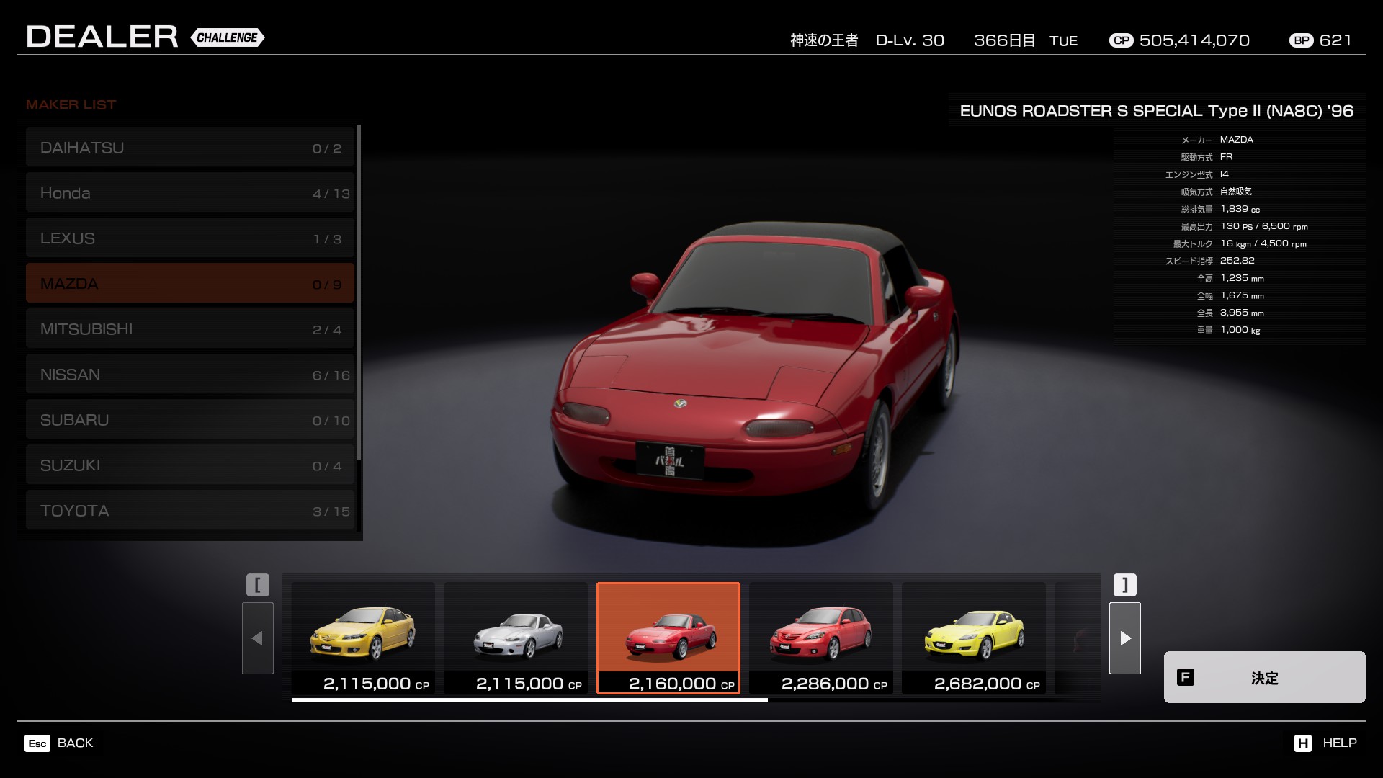Screen dimensions: 1383x778
Task: Choose NISSAN from the maker list
Action: [190, 375]
